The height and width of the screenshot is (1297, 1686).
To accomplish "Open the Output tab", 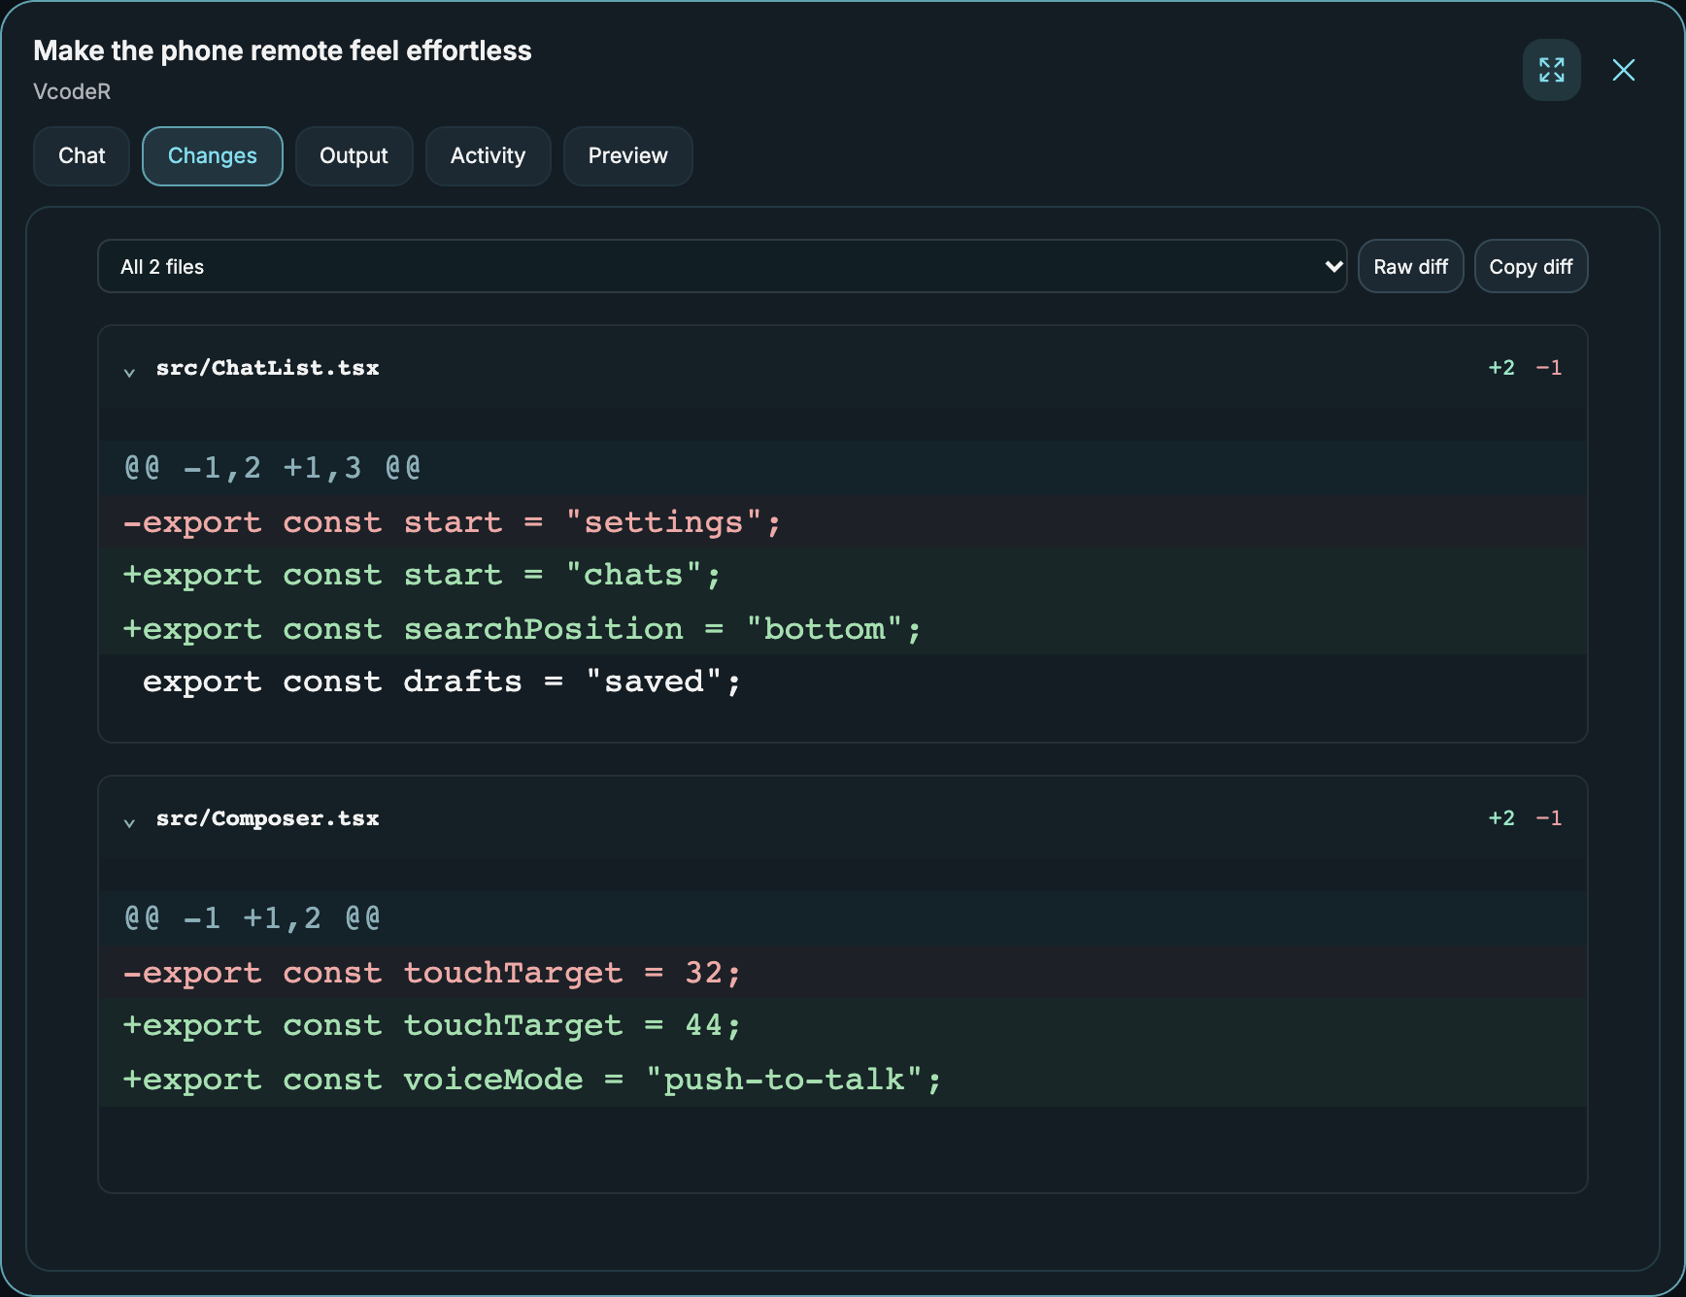I will [354, 156].
